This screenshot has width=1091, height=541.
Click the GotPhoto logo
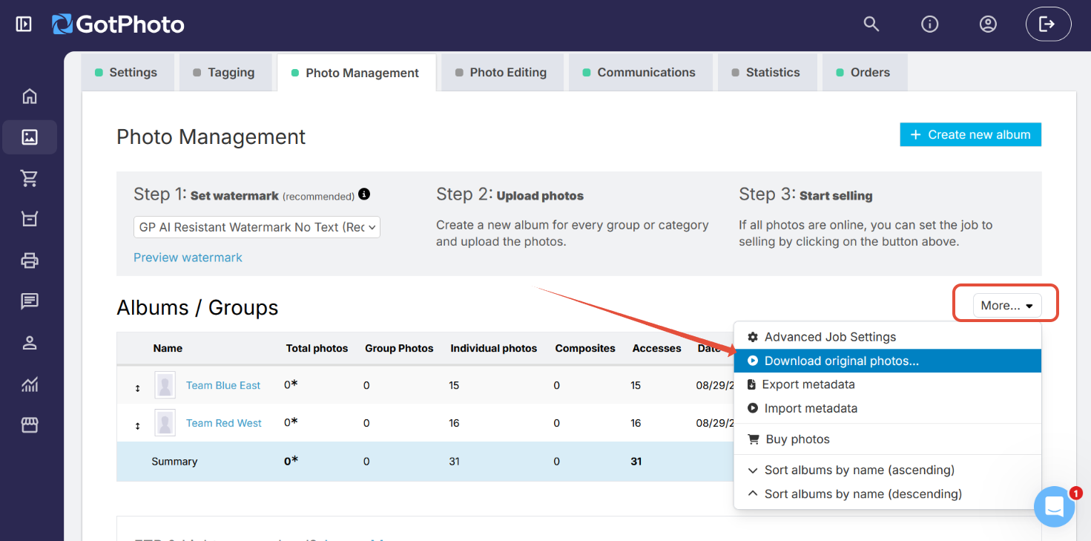118,24
